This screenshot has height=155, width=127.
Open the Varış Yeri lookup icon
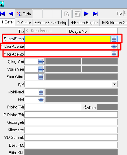(41, 69)
